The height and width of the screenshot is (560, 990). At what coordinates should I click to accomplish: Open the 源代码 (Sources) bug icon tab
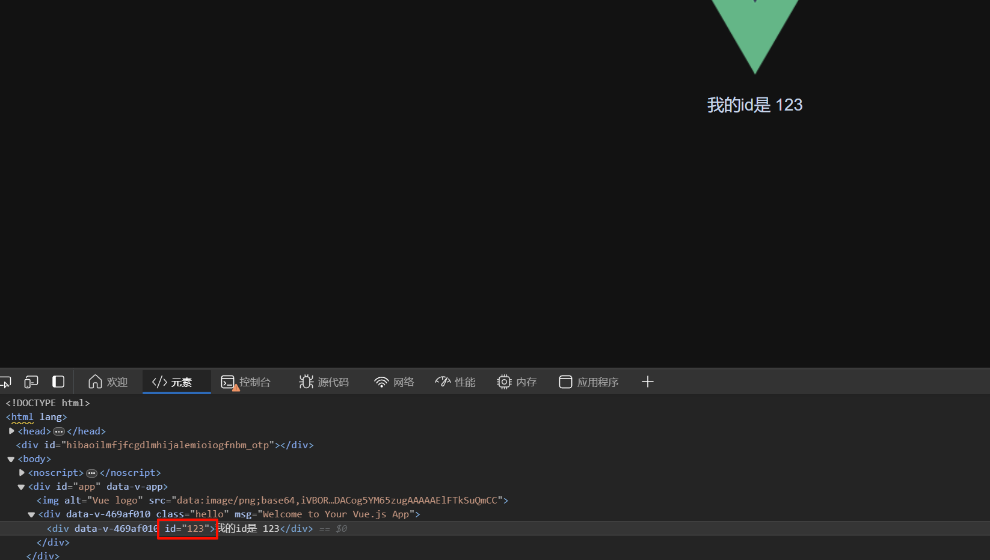coord(324,382)
